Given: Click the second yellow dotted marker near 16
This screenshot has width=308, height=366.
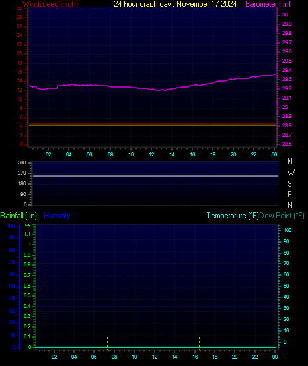Looking at the screenshot, I should click(x=200, y=343).
